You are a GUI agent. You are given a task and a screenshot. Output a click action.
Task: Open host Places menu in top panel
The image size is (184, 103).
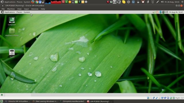20,2
